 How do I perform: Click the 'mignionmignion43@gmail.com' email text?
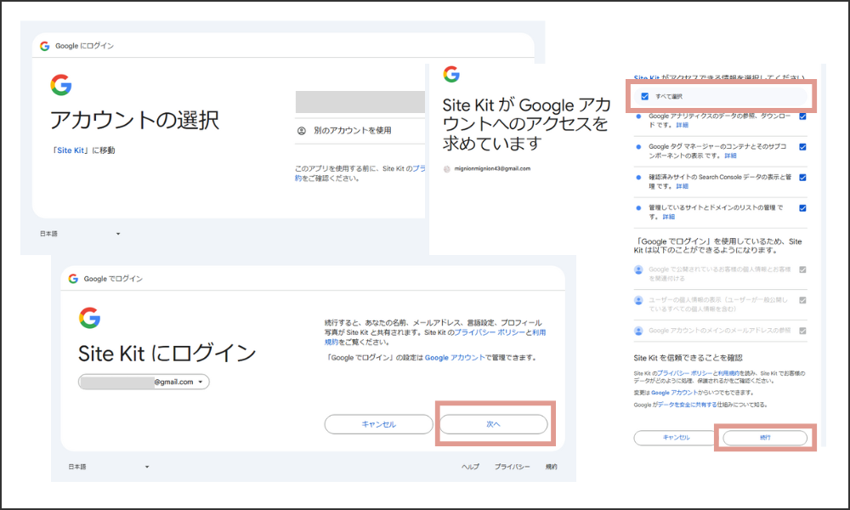point(492,169)
